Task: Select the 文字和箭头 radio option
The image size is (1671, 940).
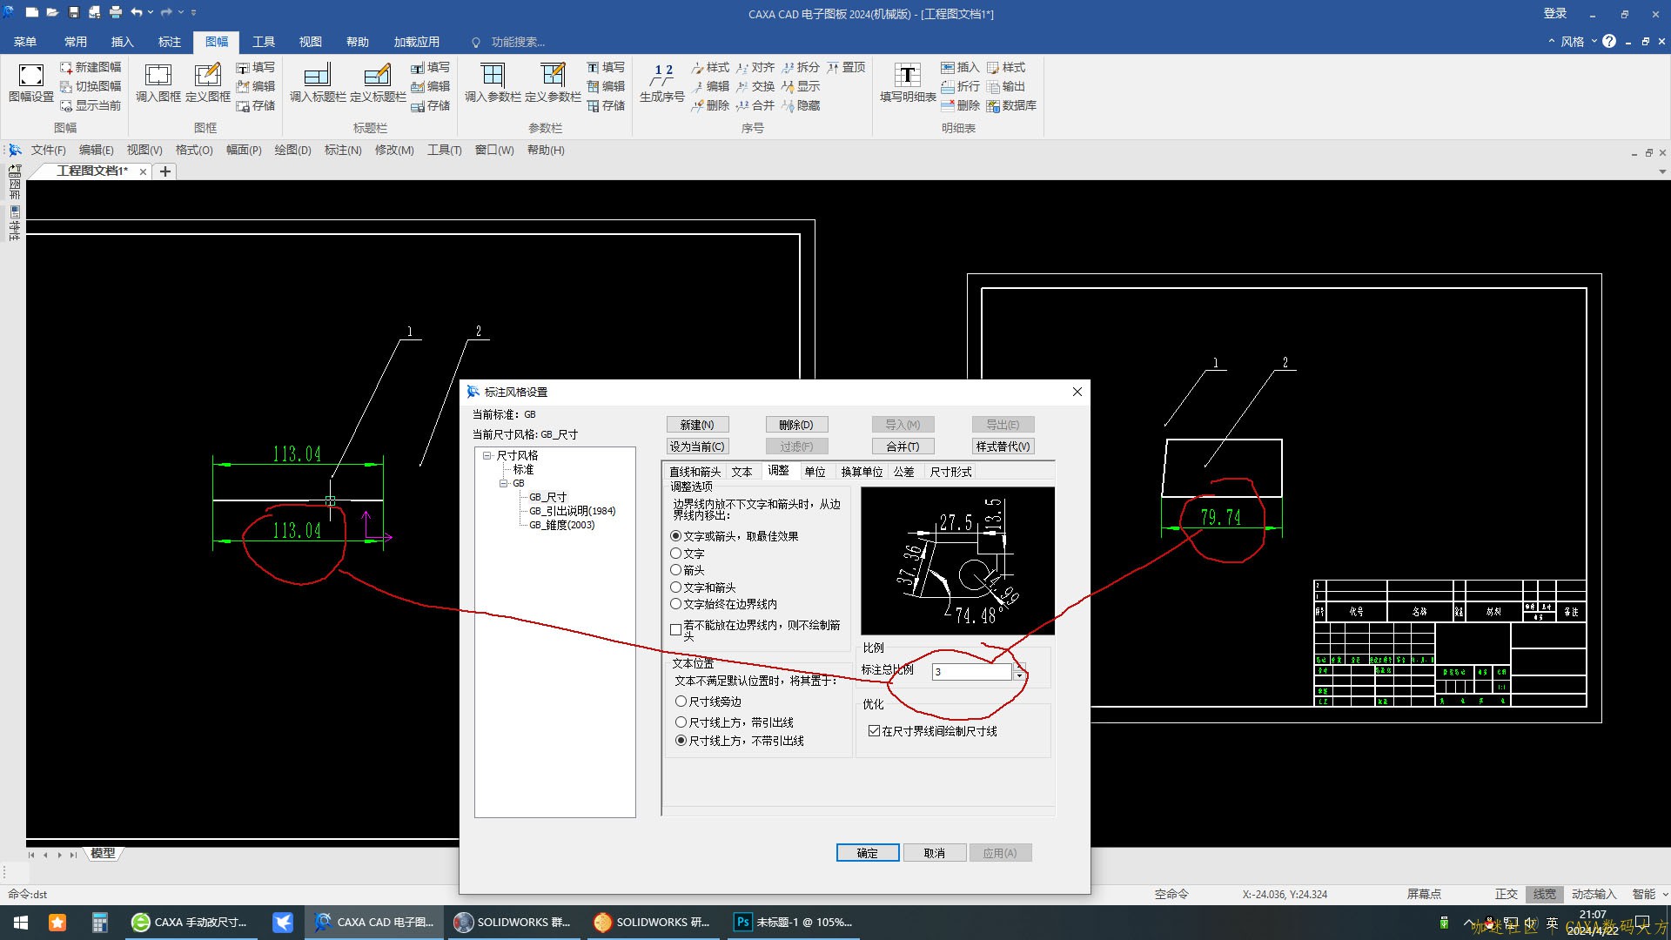Action: [x=675, y=587]
